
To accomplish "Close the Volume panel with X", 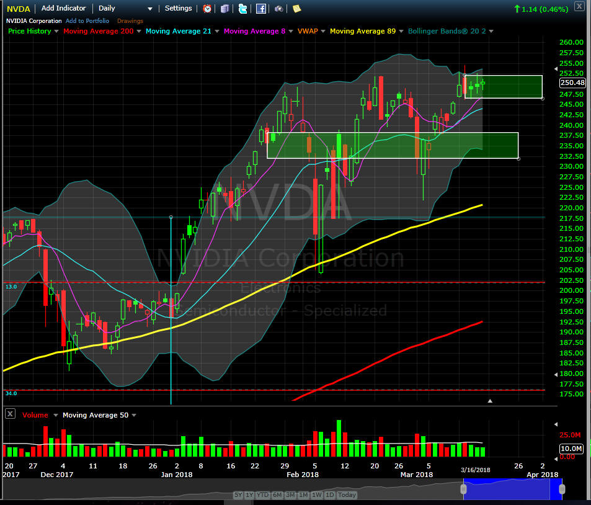I will pyautogui.click(x=10, y=414).
